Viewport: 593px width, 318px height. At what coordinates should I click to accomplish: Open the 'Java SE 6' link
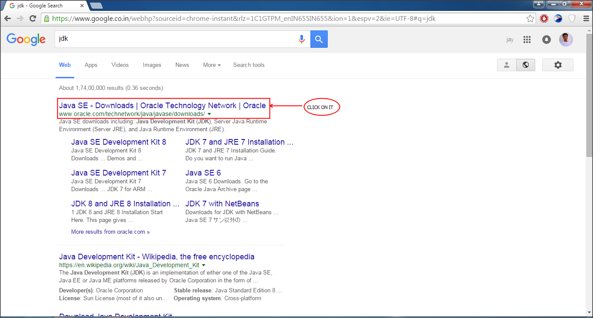203,173
